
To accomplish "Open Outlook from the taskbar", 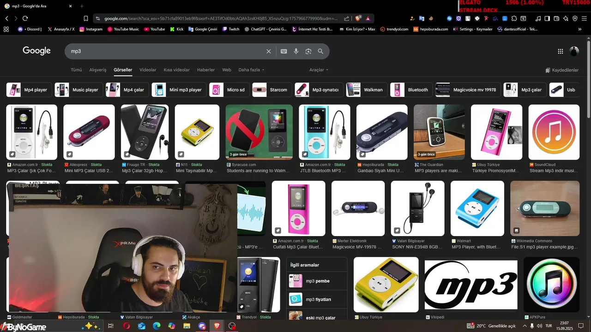I will point(141,326).
